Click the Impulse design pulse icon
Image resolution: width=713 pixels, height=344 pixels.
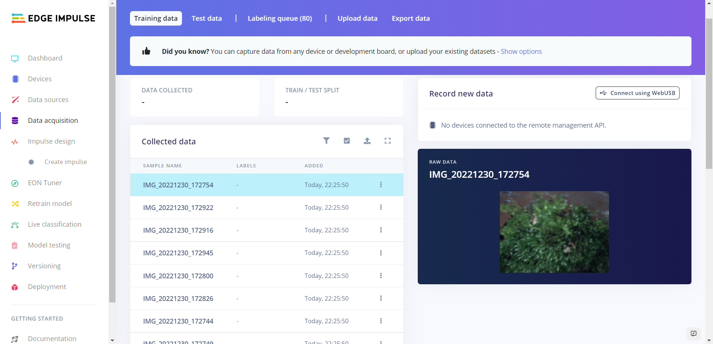coord(15,142)
